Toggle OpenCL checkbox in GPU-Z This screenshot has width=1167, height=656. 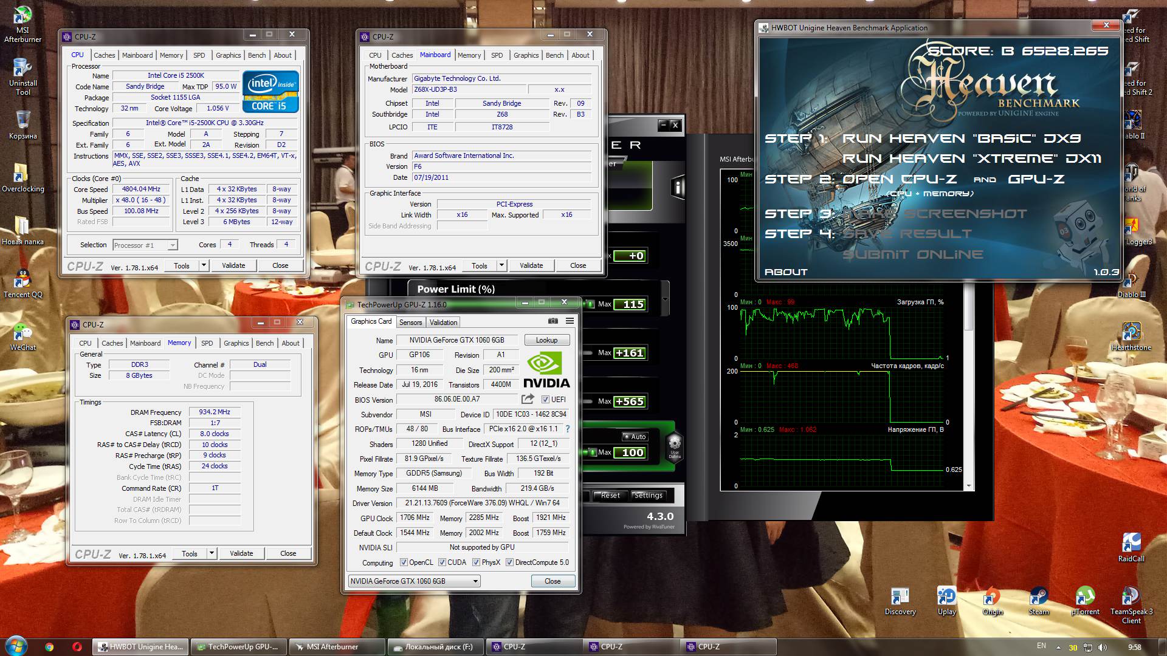pos(404,562)
